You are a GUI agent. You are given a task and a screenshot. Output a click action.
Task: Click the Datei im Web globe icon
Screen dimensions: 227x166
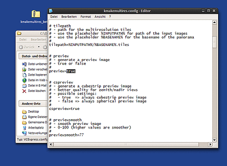coord(24,80)
